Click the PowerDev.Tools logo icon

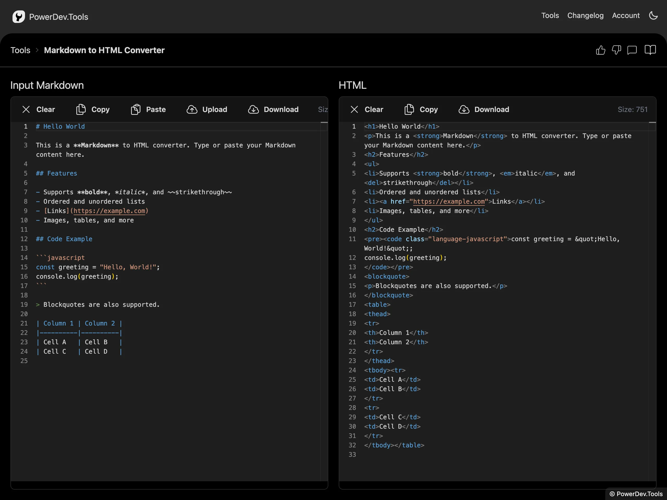click(19, 17)
